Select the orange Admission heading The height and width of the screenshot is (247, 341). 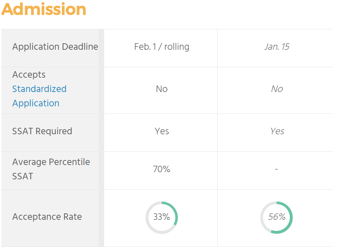tap(44, 10)
